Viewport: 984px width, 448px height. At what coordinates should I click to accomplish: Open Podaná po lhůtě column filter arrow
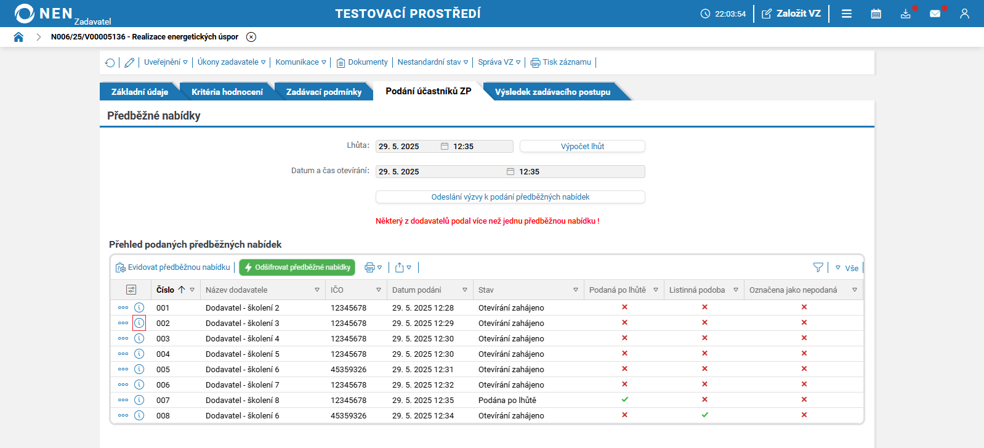click(656, 290)
